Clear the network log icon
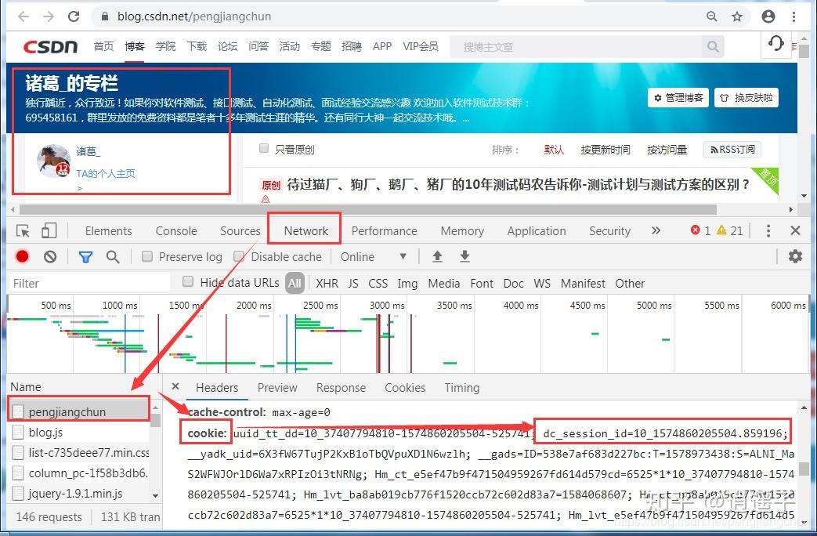 coord(50,256)
